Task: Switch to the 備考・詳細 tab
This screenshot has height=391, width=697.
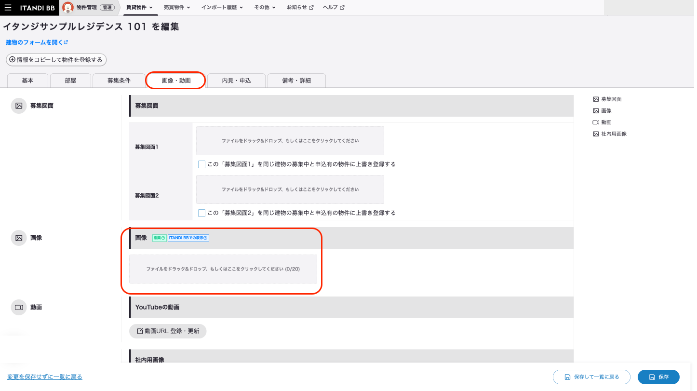Action: pos(296,81)
